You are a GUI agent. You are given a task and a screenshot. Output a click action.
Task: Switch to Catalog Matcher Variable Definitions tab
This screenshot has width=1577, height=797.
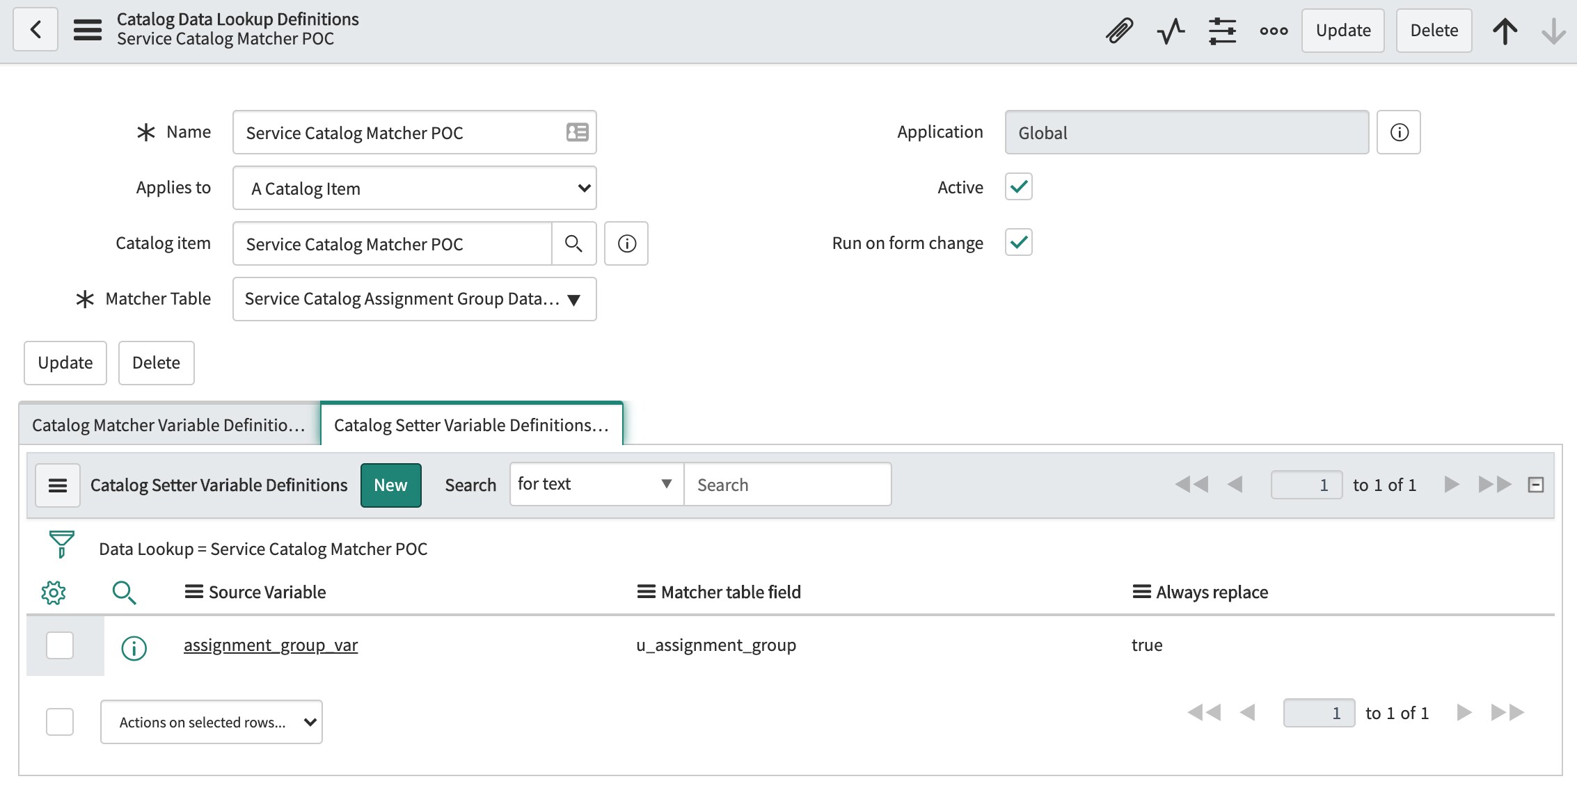click(169, 424)
